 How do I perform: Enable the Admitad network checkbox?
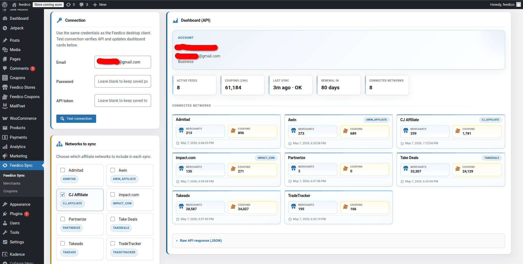pos(63,170)
